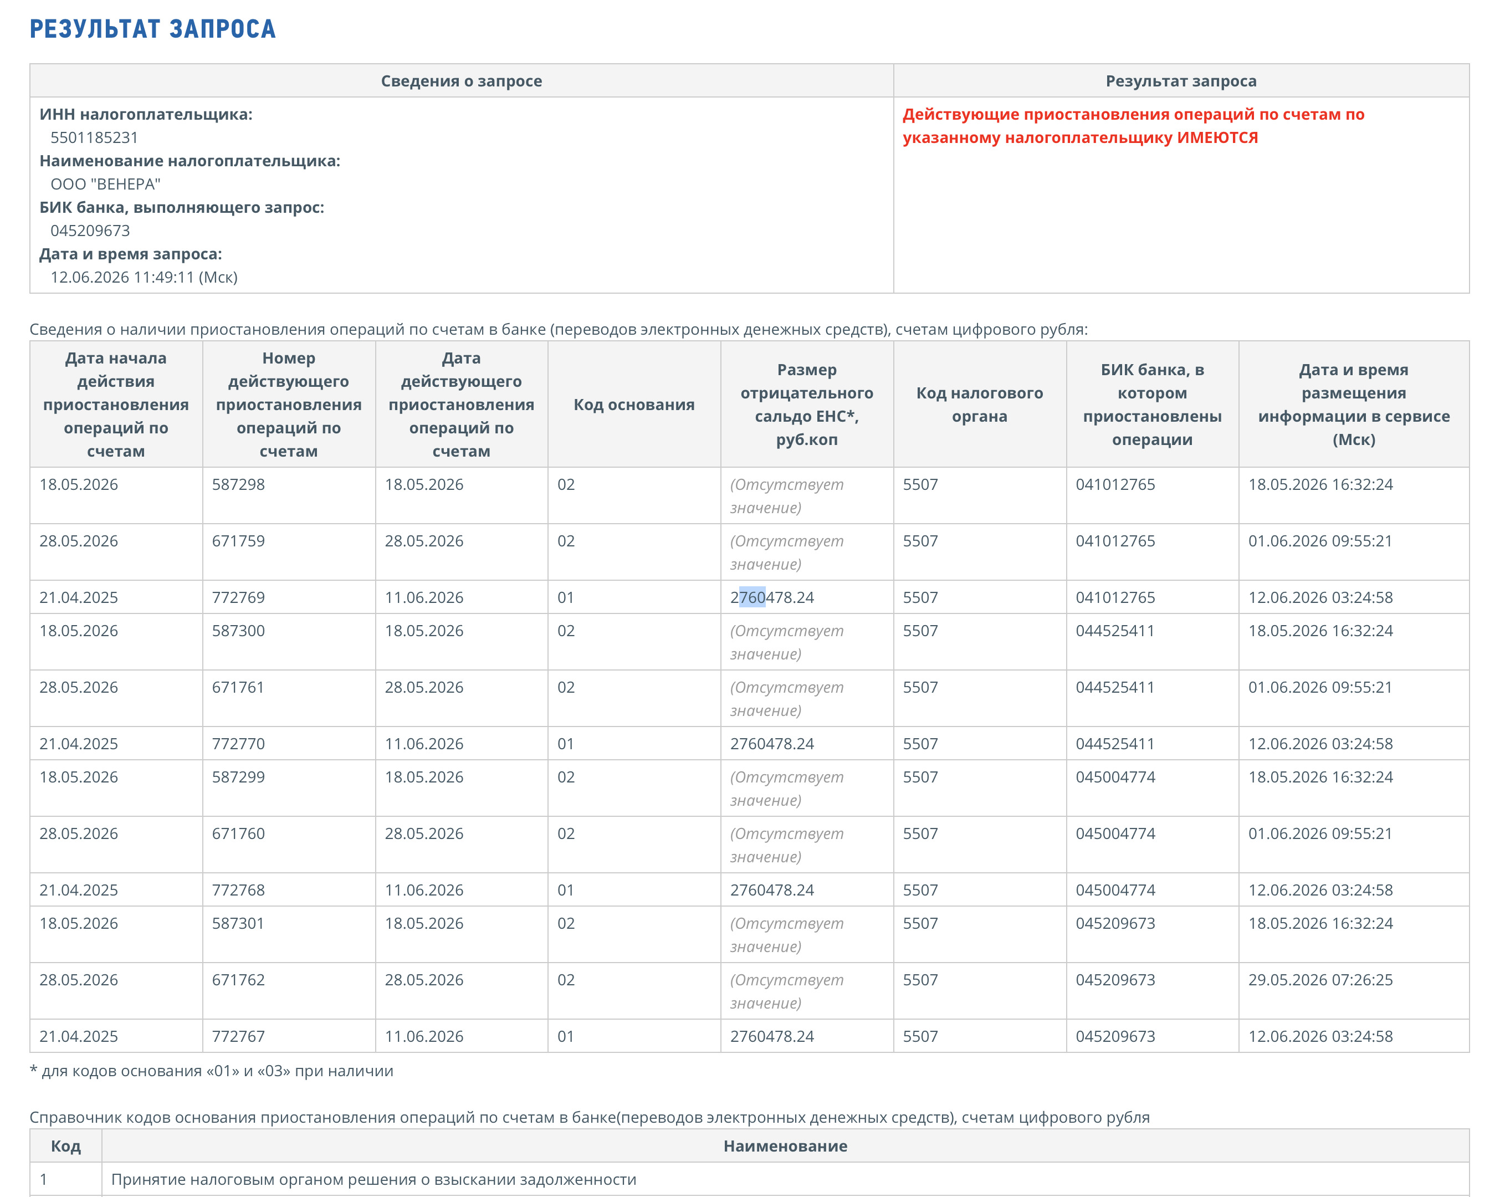1505x1197 pixels.
Task: Click the "Код основания" column header
Action: 634,405
